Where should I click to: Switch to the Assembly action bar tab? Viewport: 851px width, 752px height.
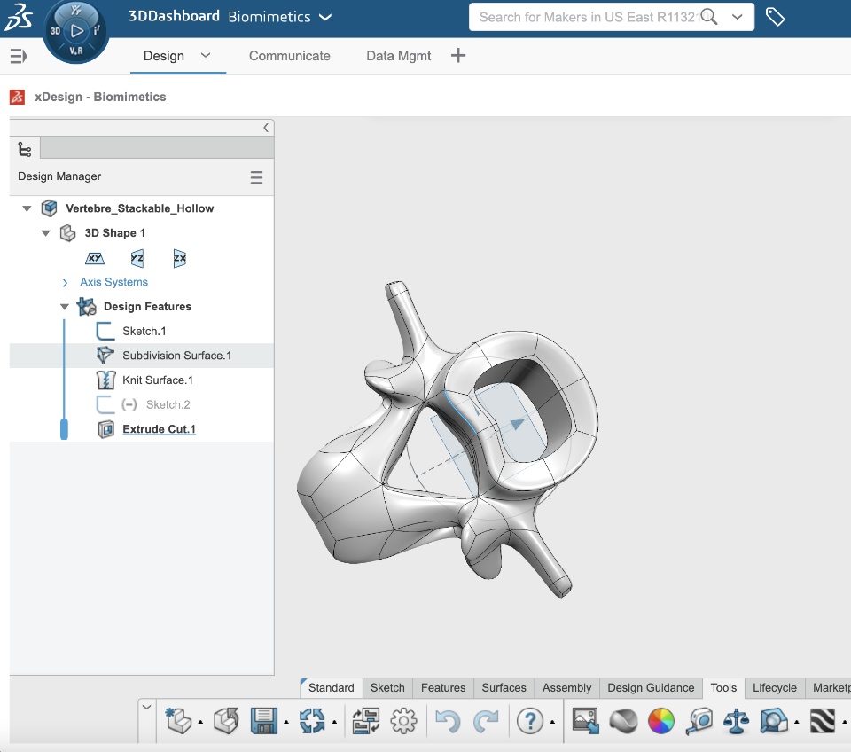point(566,688)
